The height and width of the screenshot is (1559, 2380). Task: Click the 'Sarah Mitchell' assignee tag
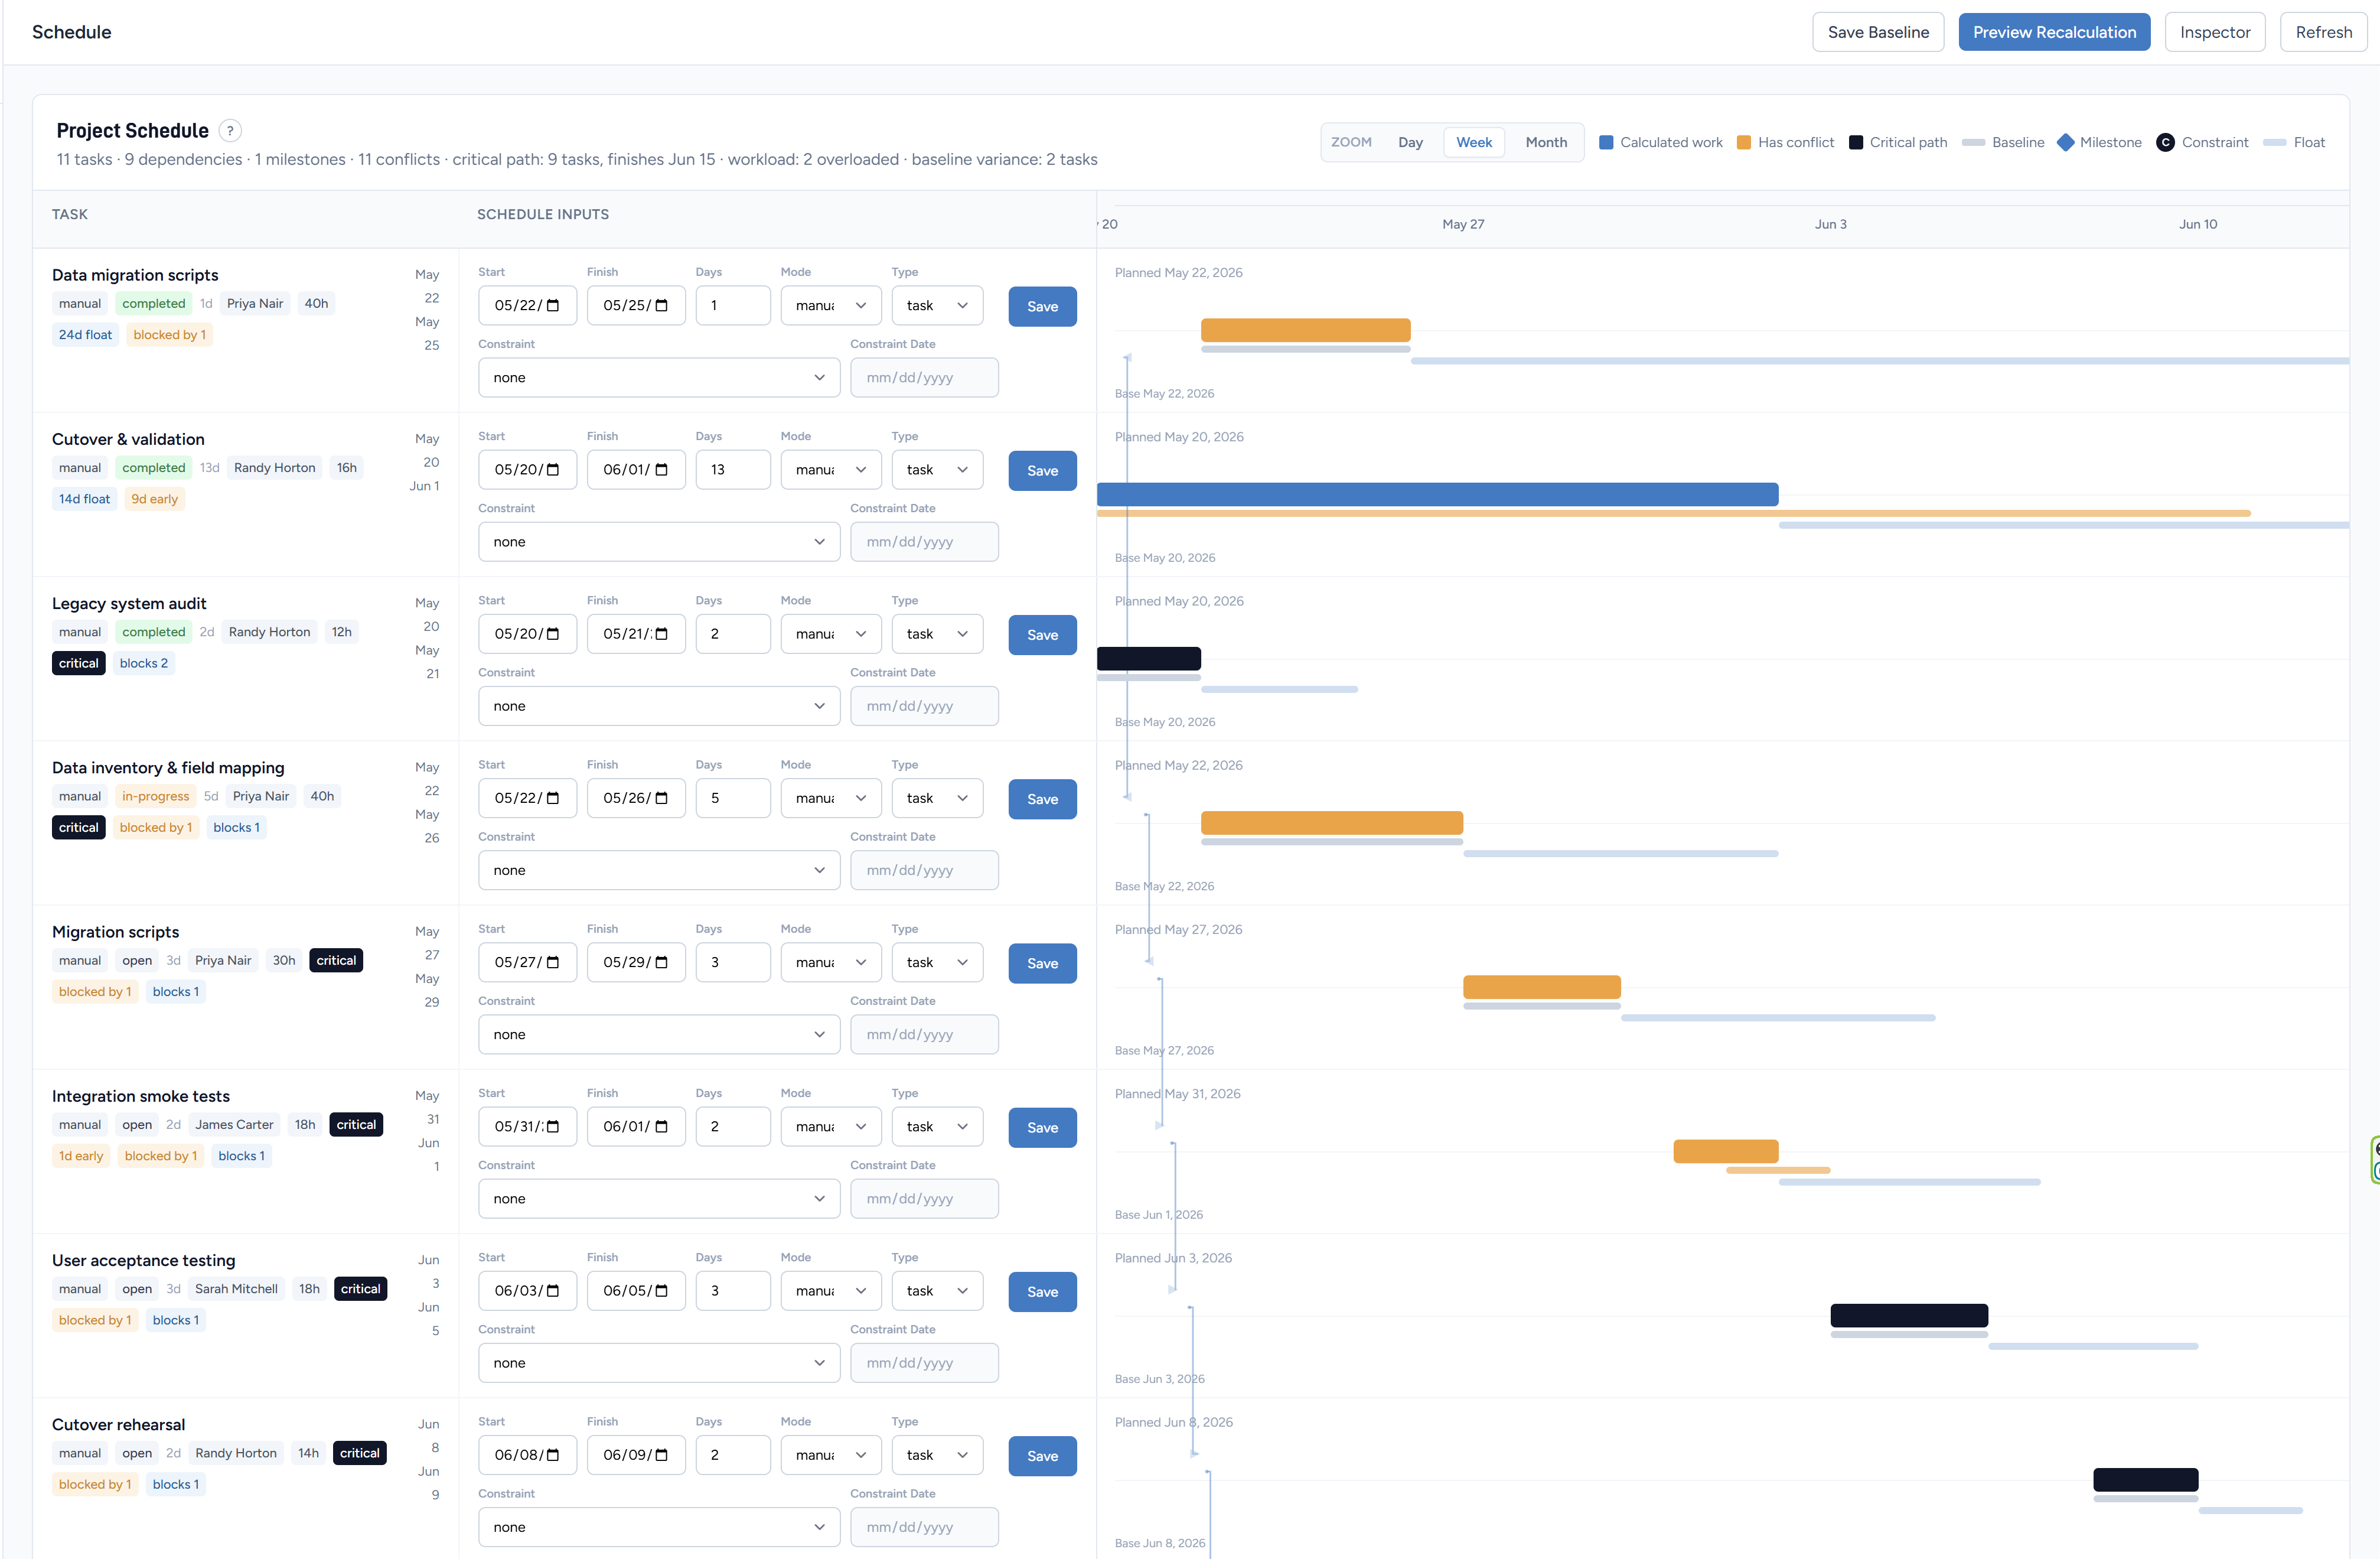tap(236, 1289)
